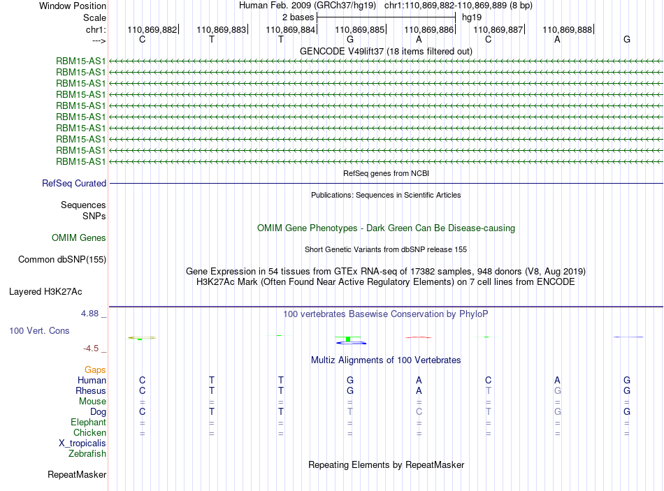Select chr1:110,869,882-110,869,889 (8 bp) range text
664x491 pixels.
tap(459, 6)
